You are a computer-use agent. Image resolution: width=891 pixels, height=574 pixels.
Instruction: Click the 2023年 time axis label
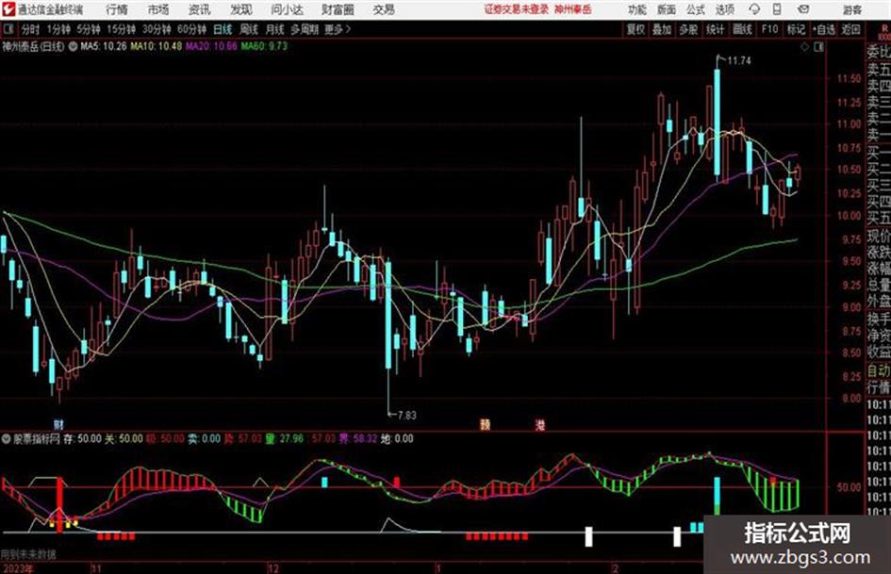(x=17, y=567)
